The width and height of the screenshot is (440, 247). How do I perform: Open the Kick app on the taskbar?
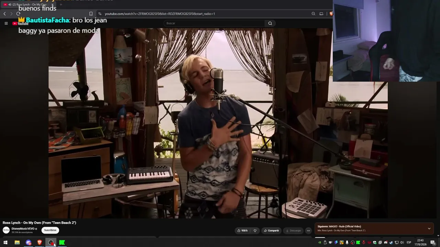[x=62, y=243]
